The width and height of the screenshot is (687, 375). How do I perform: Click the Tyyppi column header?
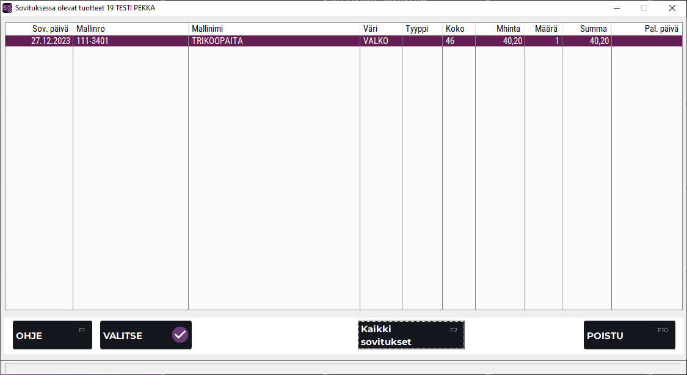(422, 29)
